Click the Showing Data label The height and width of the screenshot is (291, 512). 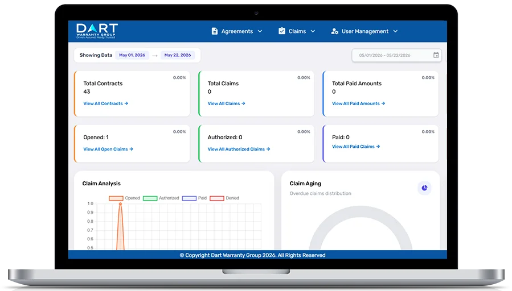[96, 55]
